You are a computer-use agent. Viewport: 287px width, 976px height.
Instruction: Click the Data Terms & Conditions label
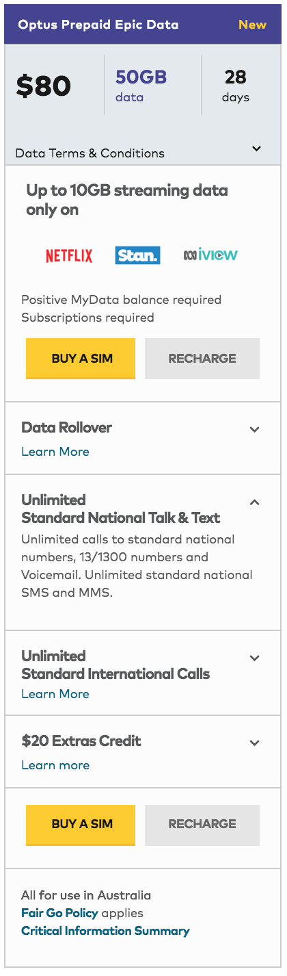coord(90,153)
